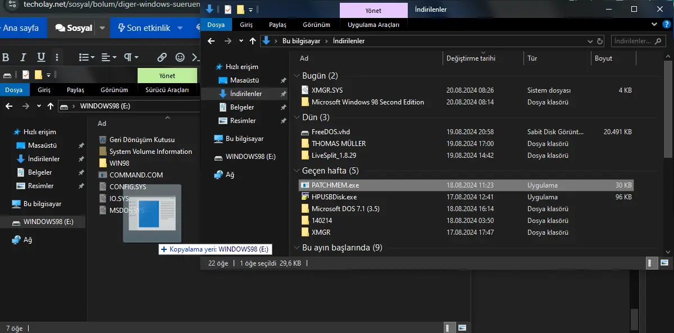Viewport: 674px width, 333px height.
Task: Expand the dropdown arrow next to Sosyal
Action: coord(102,28)
